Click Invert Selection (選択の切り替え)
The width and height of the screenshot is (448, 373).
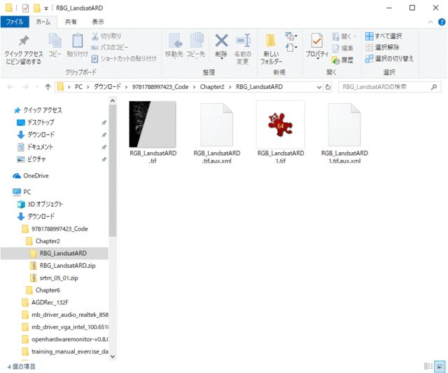pyautogui.click(x=389, y=59)
